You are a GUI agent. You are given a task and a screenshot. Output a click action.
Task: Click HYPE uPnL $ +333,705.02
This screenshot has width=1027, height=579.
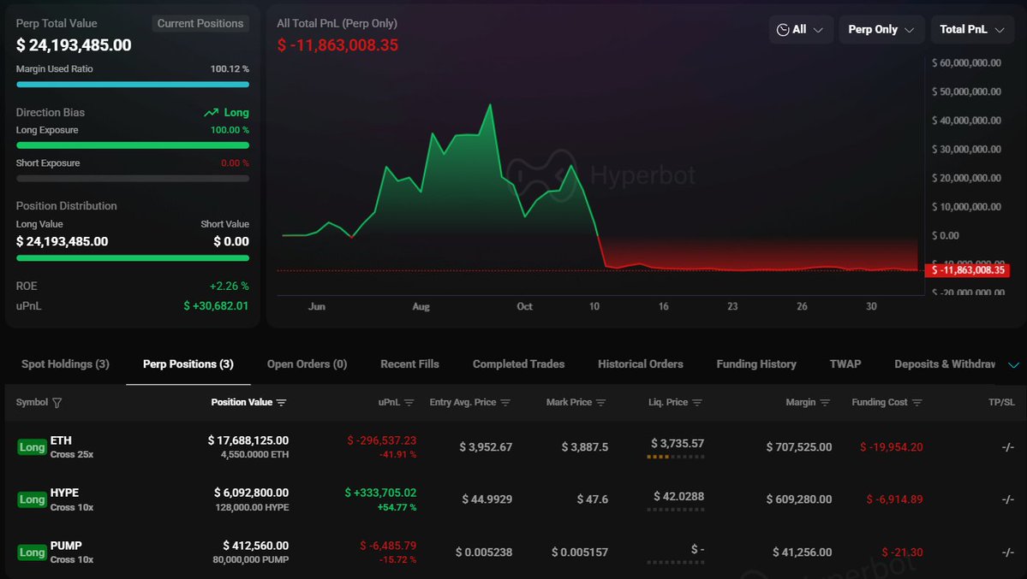click(380, 493)
